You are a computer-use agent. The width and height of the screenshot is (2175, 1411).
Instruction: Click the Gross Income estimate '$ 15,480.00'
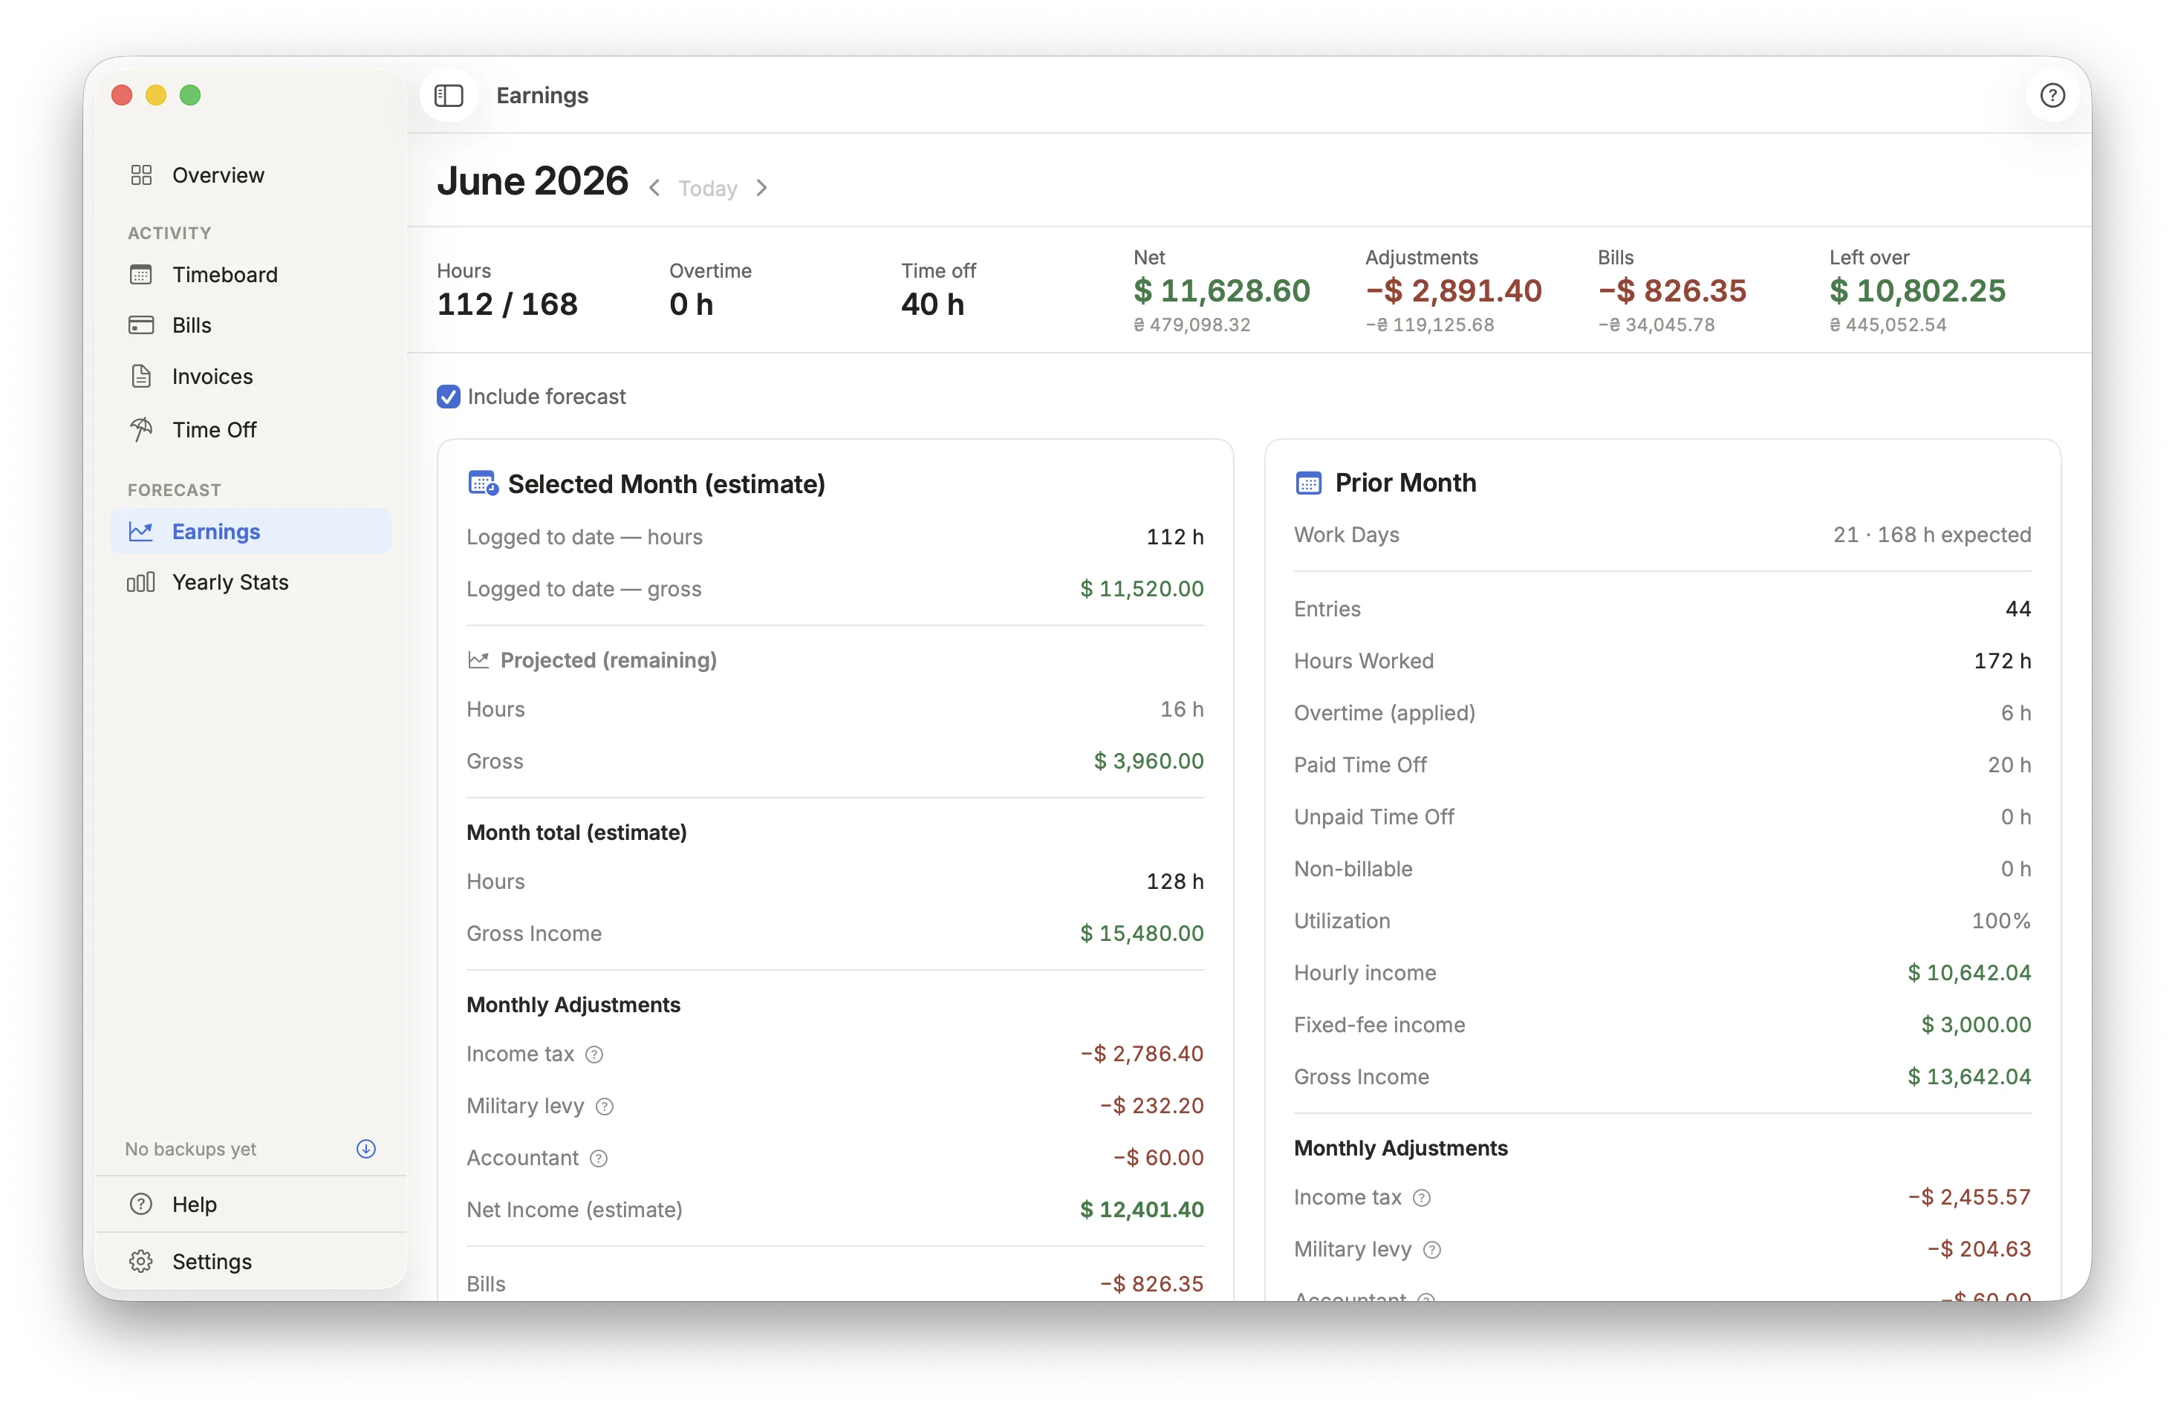click(x=1142, y=933)
